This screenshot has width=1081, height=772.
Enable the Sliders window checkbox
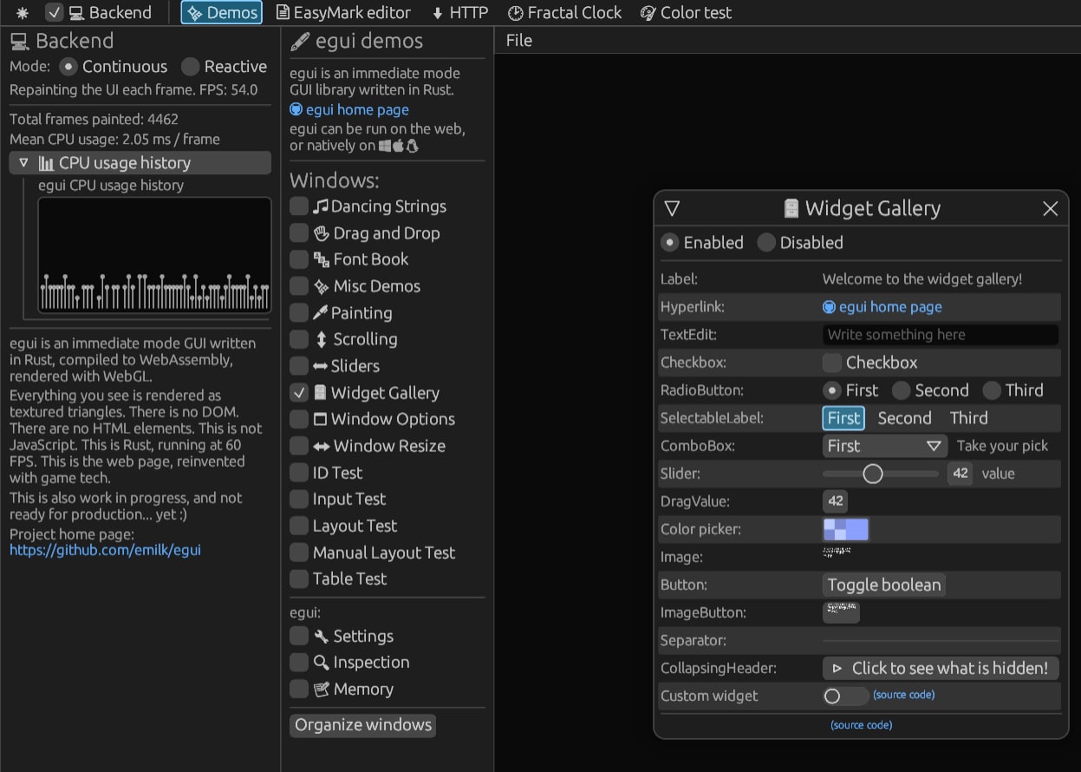click(299, 366)
